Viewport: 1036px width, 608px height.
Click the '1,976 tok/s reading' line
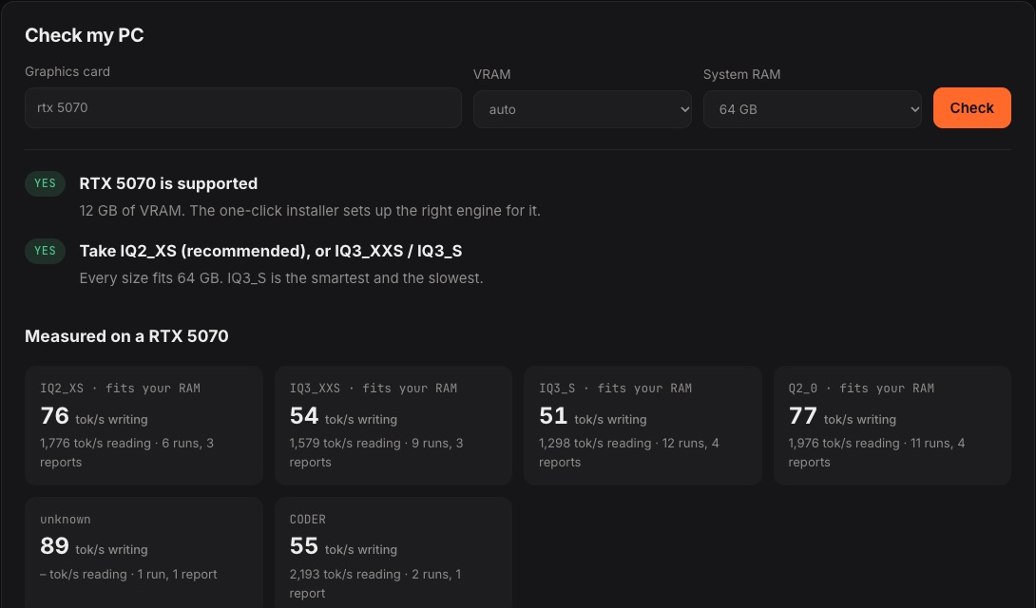tap(876, 452)
